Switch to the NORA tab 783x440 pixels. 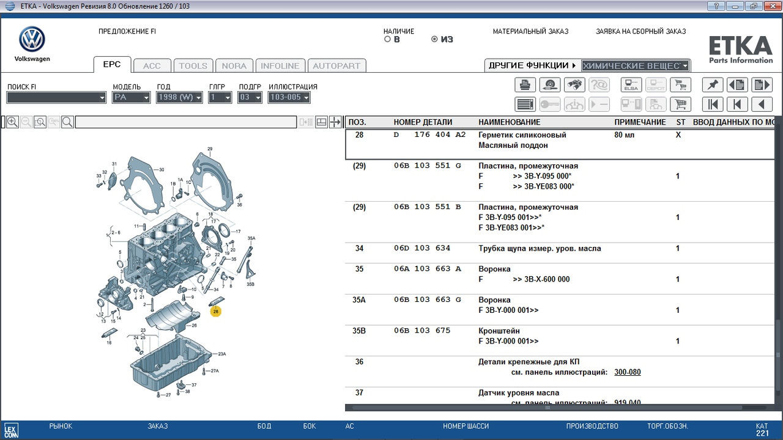[x=234, y=66]
